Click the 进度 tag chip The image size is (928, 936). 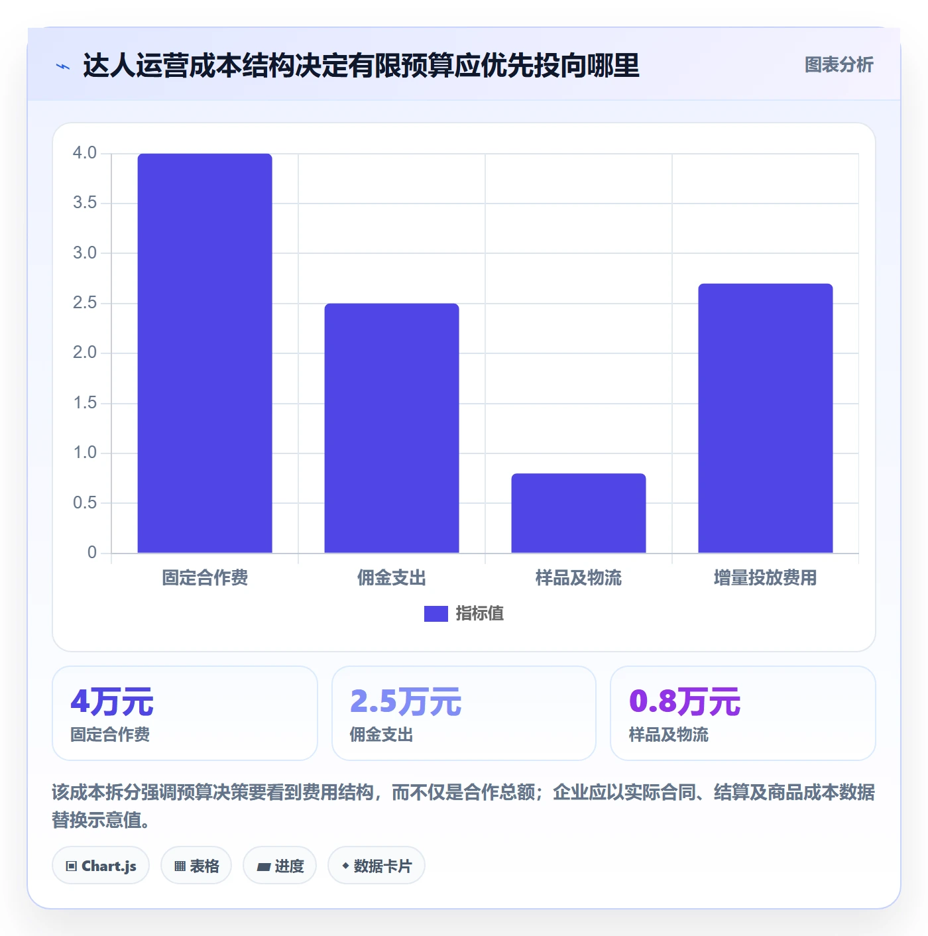pos(280,866)
